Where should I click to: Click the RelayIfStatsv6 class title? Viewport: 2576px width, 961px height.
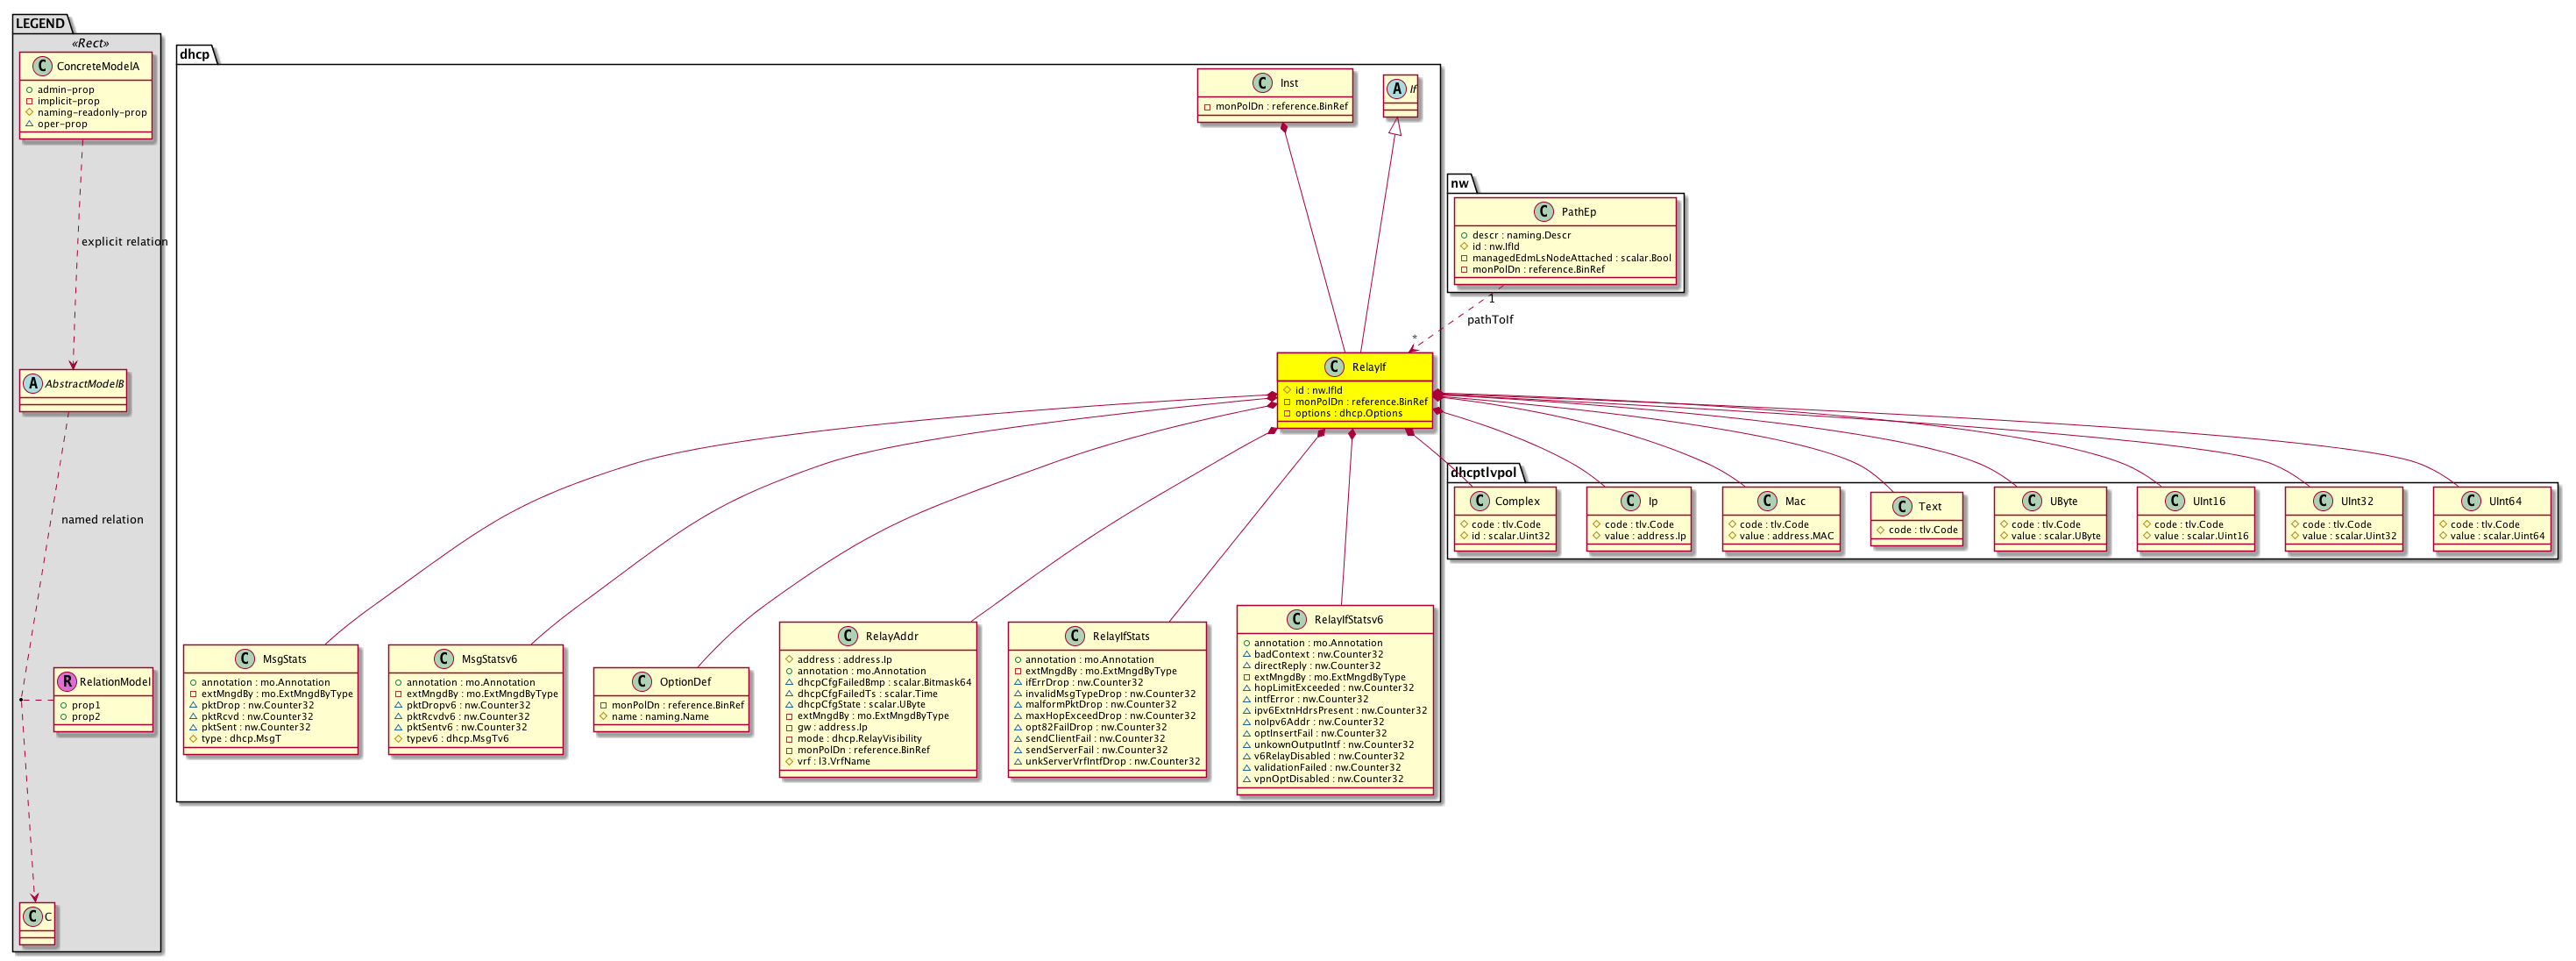pyautogui.click(x=1348, y=620)
